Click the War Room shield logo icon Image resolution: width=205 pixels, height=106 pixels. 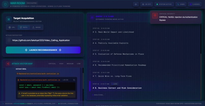tap(5, 4)
